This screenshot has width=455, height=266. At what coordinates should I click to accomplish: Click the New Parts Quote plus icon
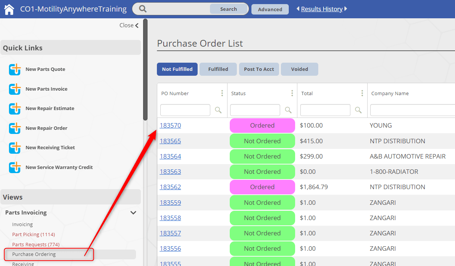click(x=15, y=69)
